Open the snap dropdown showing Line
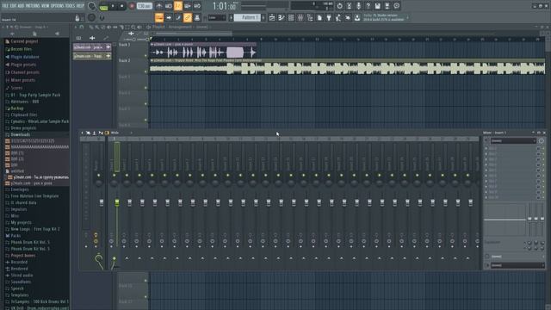The height and width of the screenshot is (310, 551). coord(217,17)
